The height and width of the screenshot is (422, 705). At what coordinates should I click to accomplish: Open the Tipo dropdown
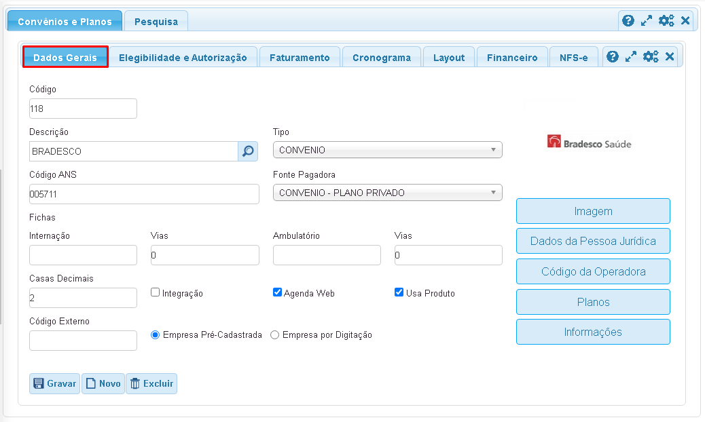coord(387,150)
